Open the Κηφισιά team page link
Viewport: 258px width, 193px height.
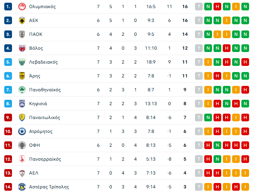click(x=38, y=104)
